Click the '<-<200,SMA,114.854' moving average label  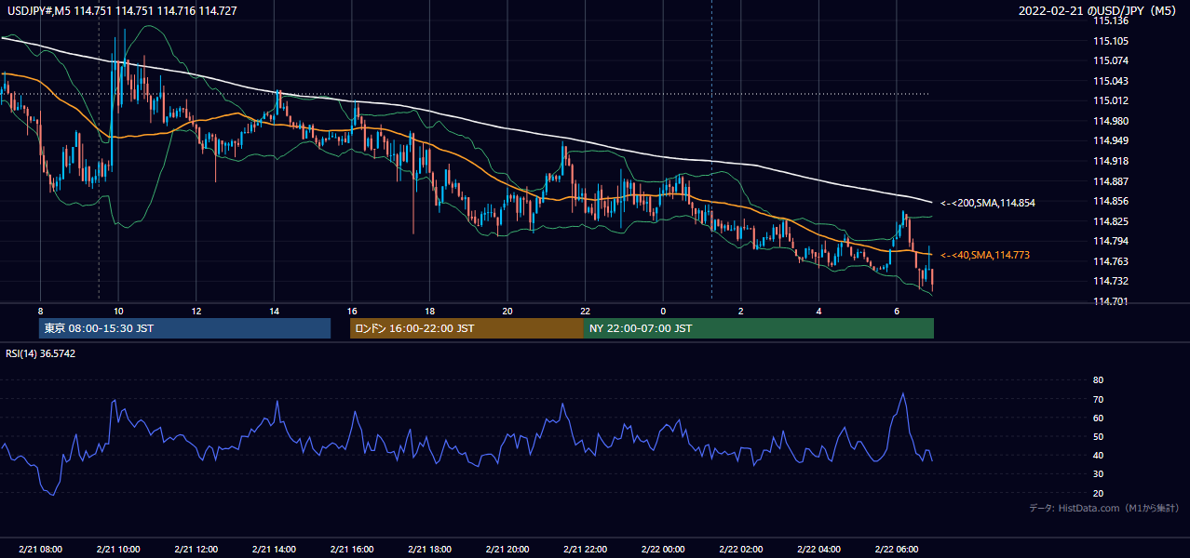987,202
